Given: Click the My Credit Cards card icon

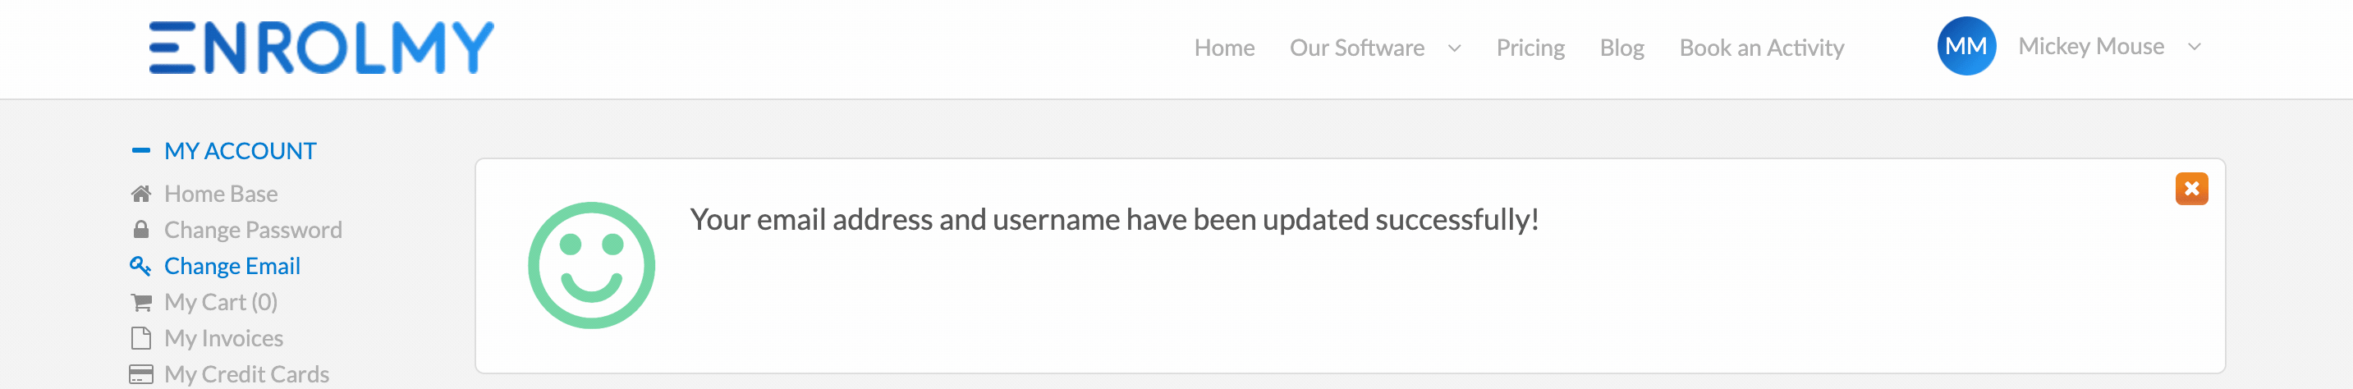Looking at the screenshot, I should coord(140,374).
